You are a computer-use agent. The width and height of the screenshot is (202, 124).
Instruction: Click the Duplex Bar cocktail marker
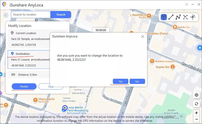[x=173, y=67]
